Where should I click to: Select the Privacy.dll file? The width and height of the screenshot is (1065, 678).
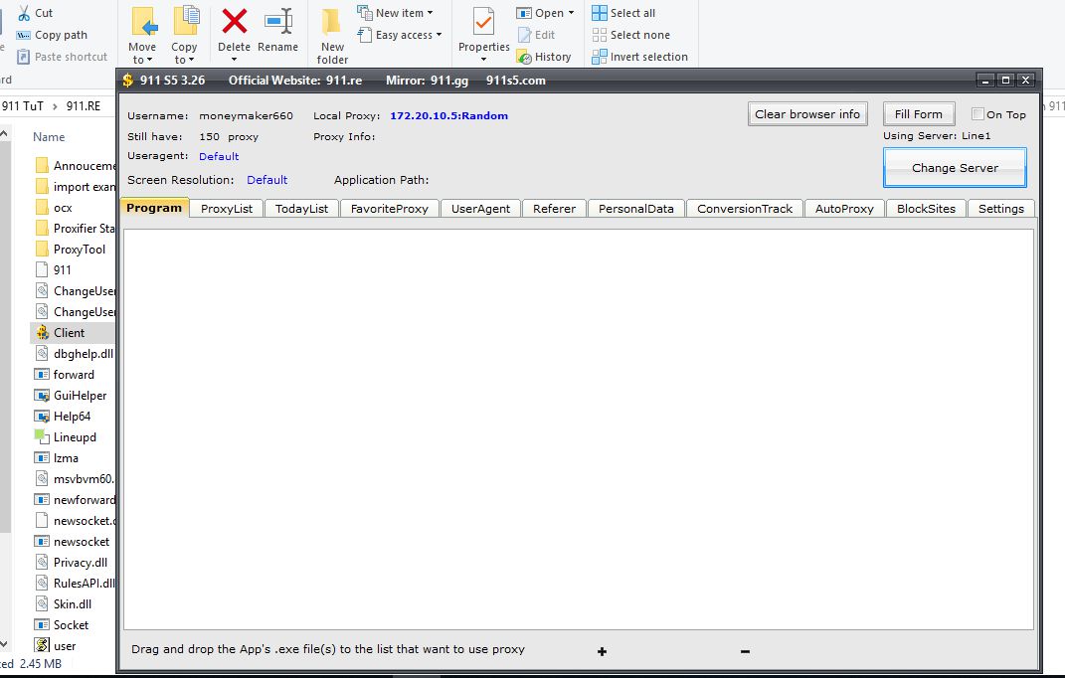(81, 563)
